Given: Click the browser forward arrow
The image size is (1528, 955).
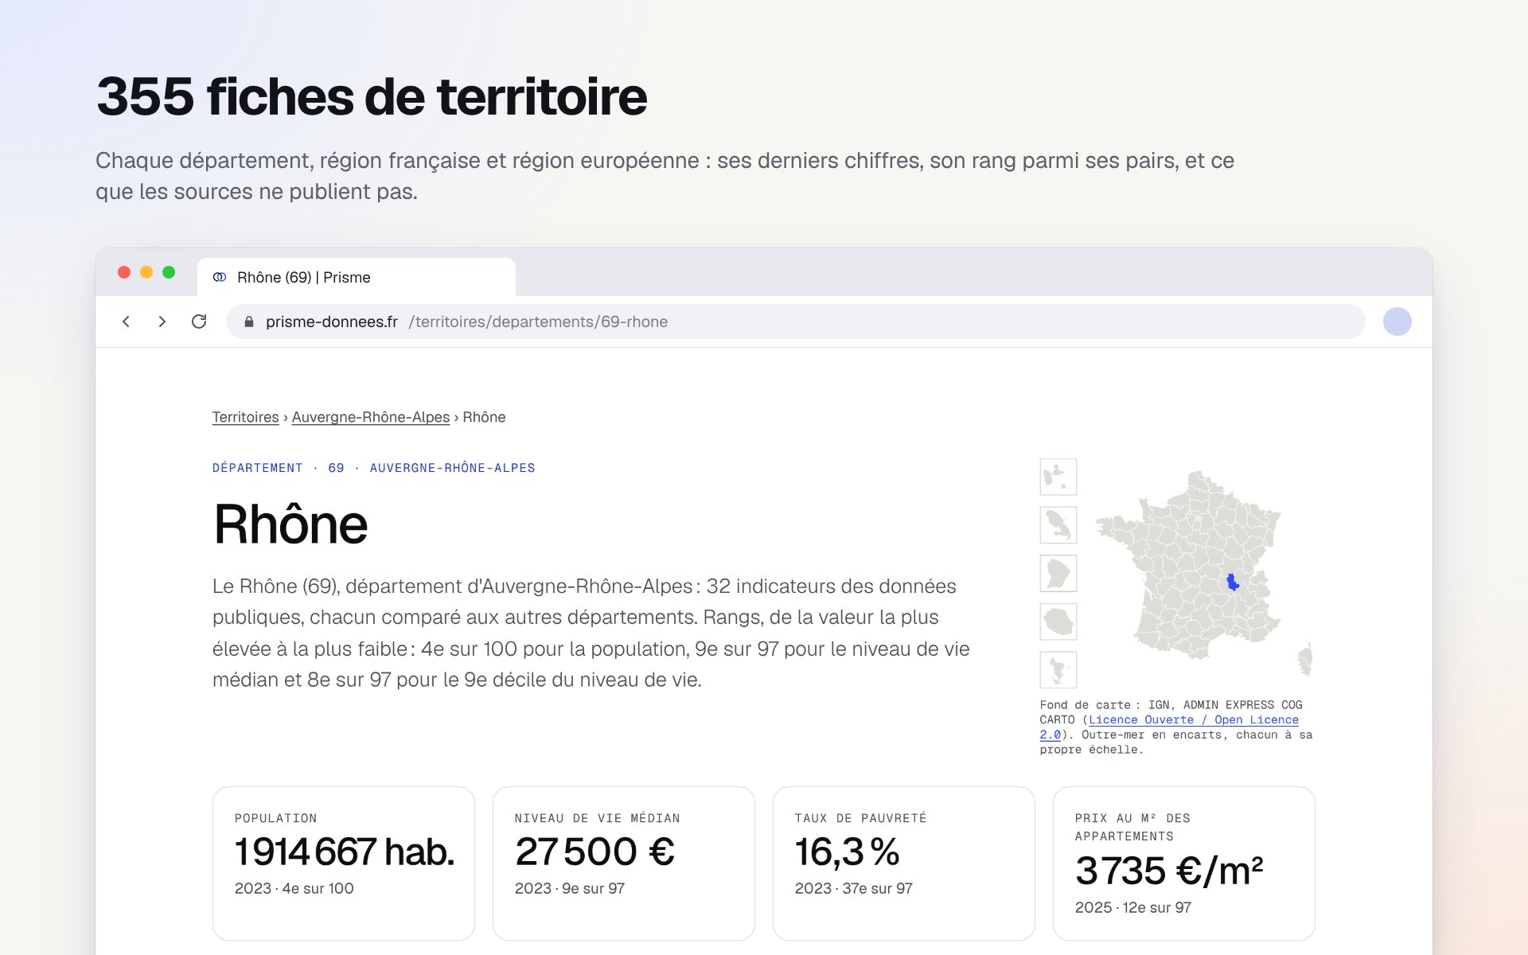Looking at the screenshot, I should pyautogui.click(x=162, y=322).
